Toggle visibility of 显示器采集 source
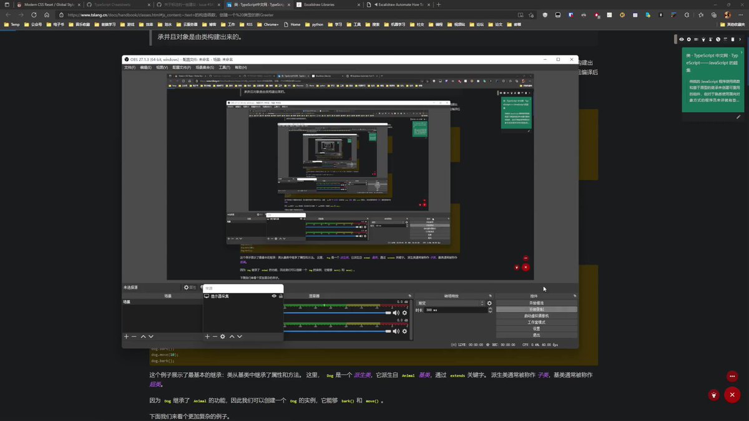This screenshot has width=749, height=421. click(274, 296)
